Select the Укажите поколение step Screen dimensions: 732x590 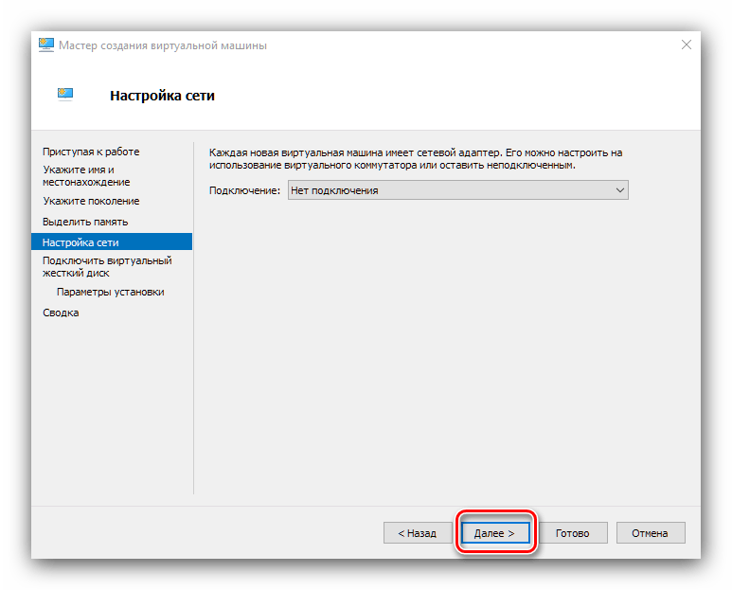(91, 201)
